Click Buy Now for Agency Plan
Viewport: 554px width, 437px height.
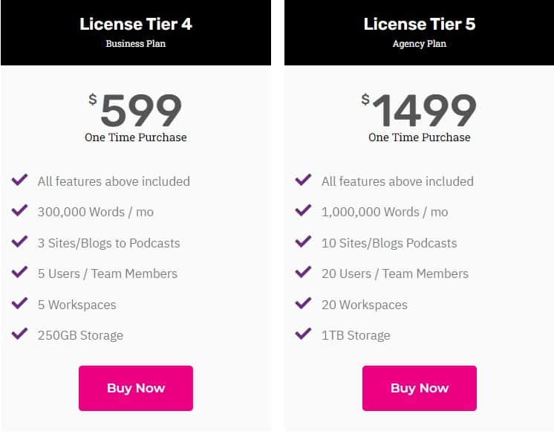point(420,388)
